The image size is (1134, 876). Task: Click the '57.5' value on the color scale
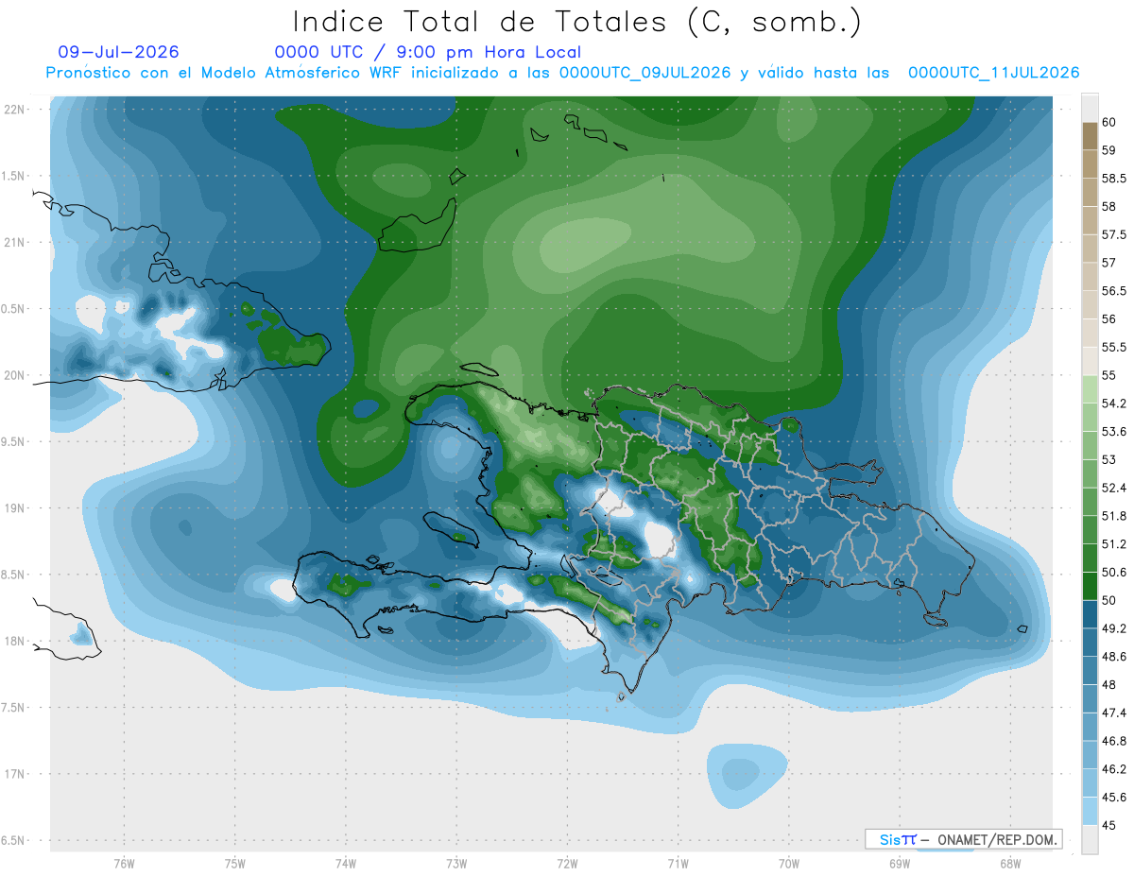click(x=1114, y=234)
